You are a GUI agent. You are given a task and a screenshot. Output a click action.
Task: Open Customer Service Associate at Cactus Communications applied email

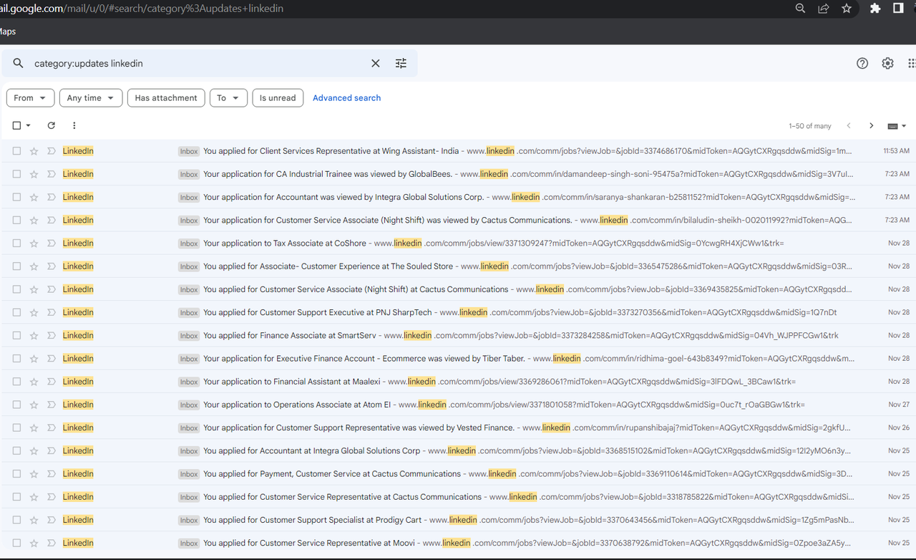click(x=458, y=289)
